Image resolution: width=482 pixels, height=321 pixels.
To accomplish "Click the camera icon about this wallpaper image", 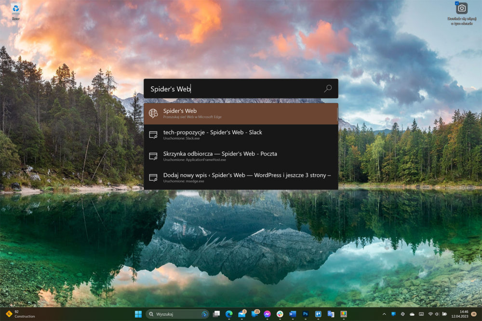I will click(461, 9).
